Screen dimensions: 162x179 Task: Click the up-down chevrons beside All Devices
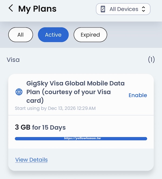click(x=143, y=9)
